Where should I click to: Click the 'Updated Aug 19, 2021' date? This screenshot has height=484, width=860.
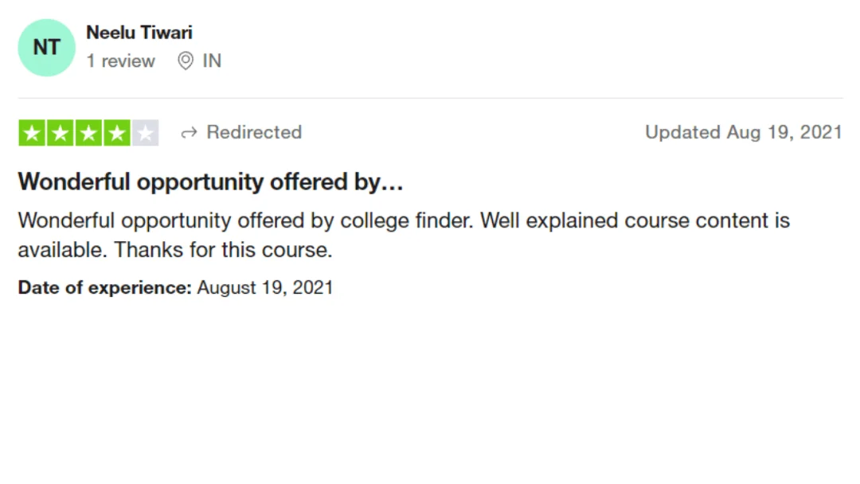pos(743,132)
